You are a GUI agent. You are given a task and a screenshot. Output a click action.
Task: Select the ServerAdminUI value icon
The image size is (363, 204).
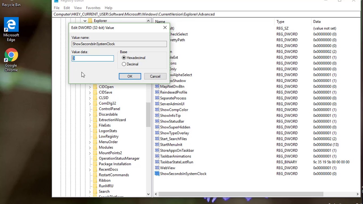[157, 104]
